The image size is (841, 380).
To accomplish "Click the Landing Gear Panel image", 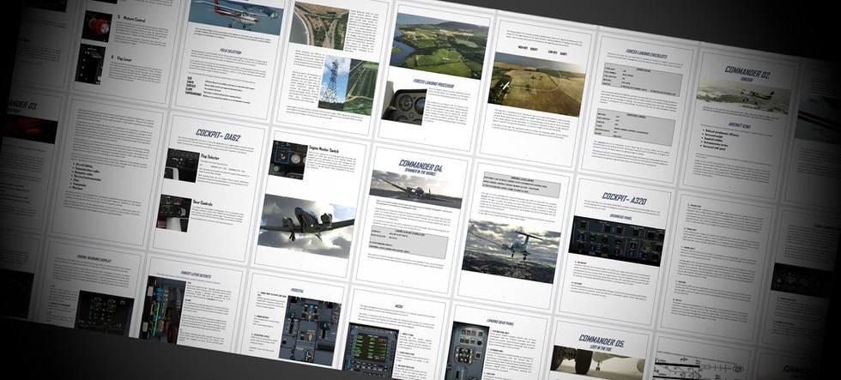I will point(467,350).
